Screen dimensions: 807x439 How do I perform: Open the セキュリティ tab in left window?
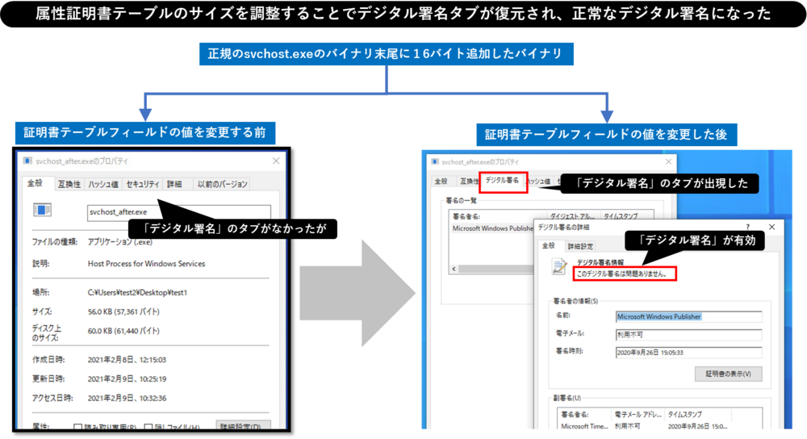click(142, 184)
